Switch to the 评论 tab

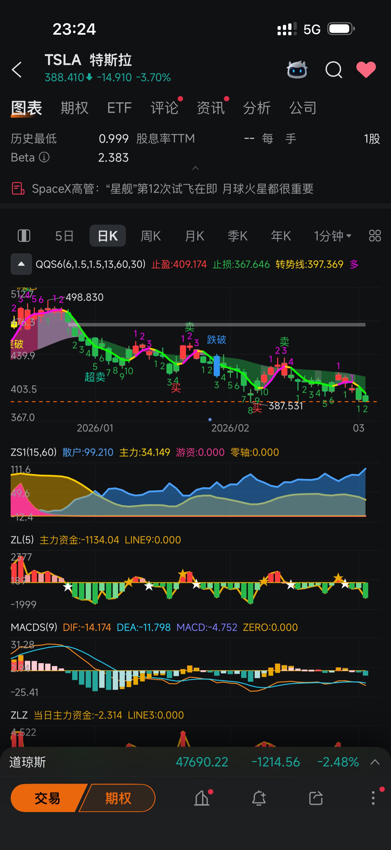pyautogui.click(x=164, y=108)
